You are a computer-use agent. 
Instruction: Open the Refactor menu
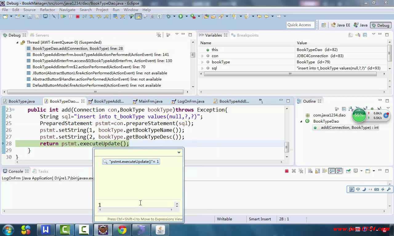[47, 10]
